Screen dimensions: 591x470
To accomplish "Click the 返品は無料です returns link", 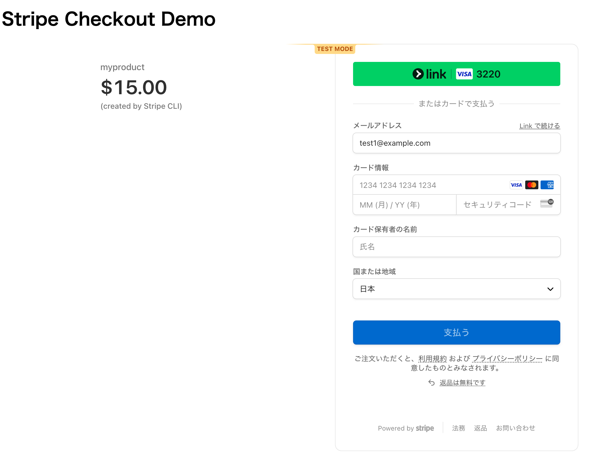I will (462, 383).
